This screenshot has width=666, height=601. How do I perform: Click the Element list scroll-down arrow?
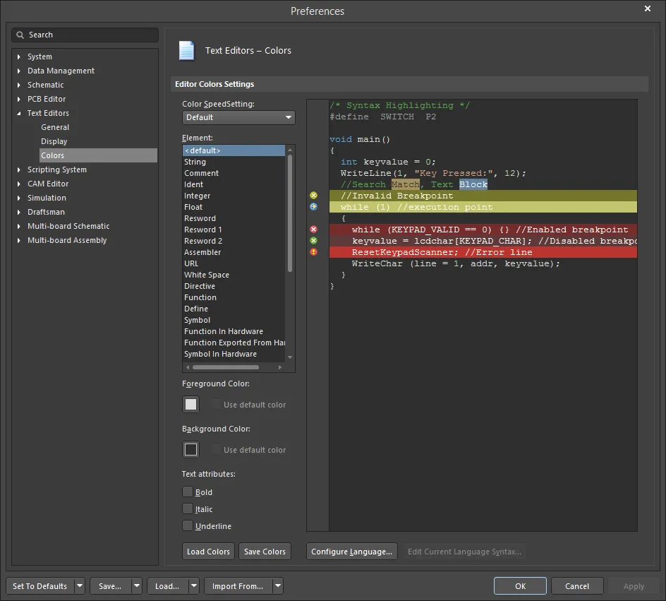point(290,357)
